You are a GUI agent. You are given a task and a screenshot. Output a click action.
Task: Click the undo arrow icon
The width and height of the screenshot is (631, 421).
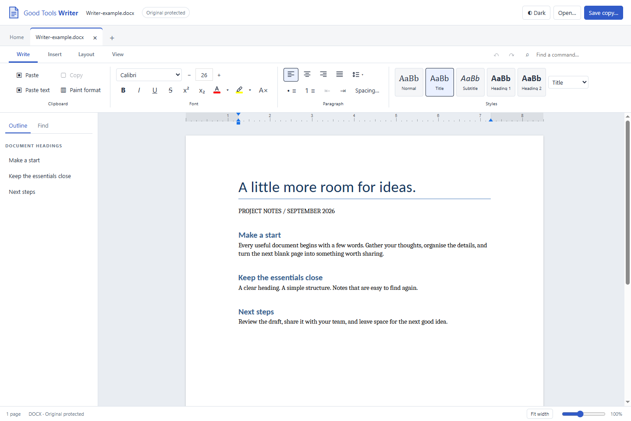click(x=496, y=55)
